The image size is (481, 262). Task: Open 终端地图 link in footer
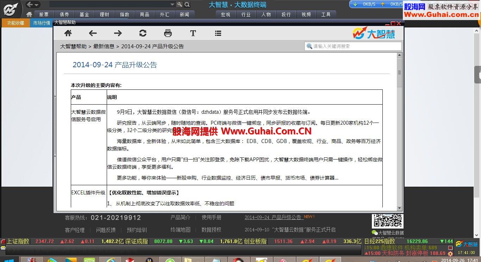tap(181, 230)
